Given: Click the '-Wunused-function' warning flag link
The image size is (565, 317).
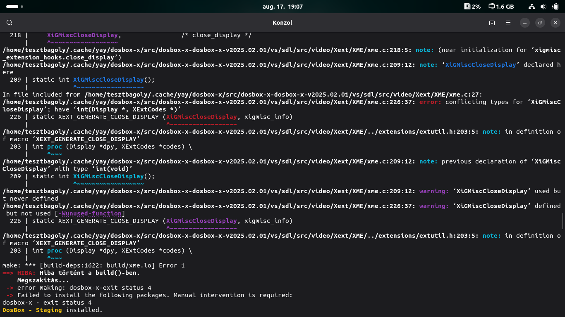Looking at the screenshot, I should coord(90,213).
